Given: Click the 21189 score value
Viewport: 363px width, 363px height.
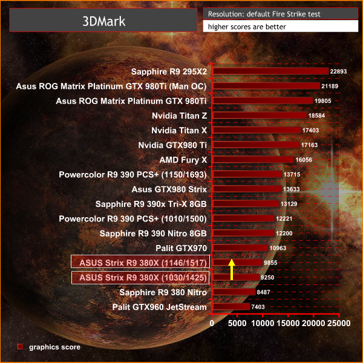Looking at the screenshot, I should tap(330, 87).
